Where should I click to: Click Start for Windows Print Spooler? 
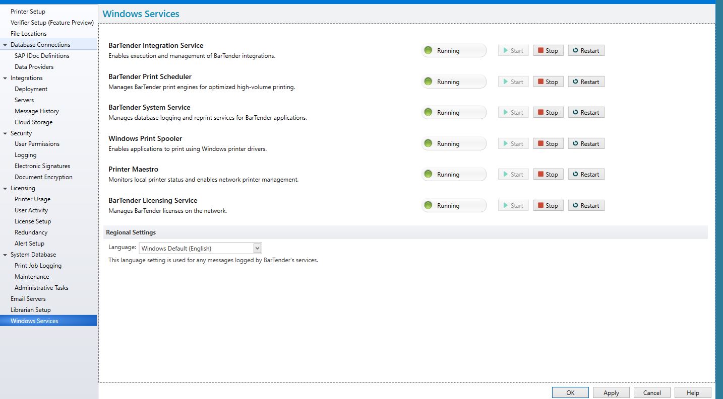(x=513, y=143)
